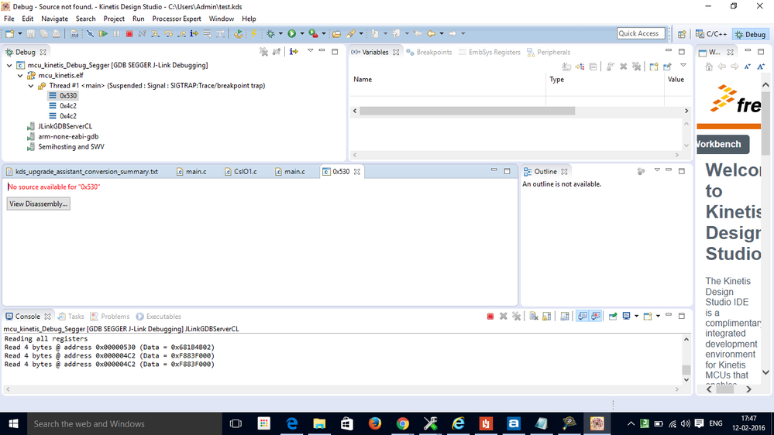Image resolution: width=774 pixels, height=435 pixels.
Task: Open the New dropdown arrow in toolbar
Action: 19,33
